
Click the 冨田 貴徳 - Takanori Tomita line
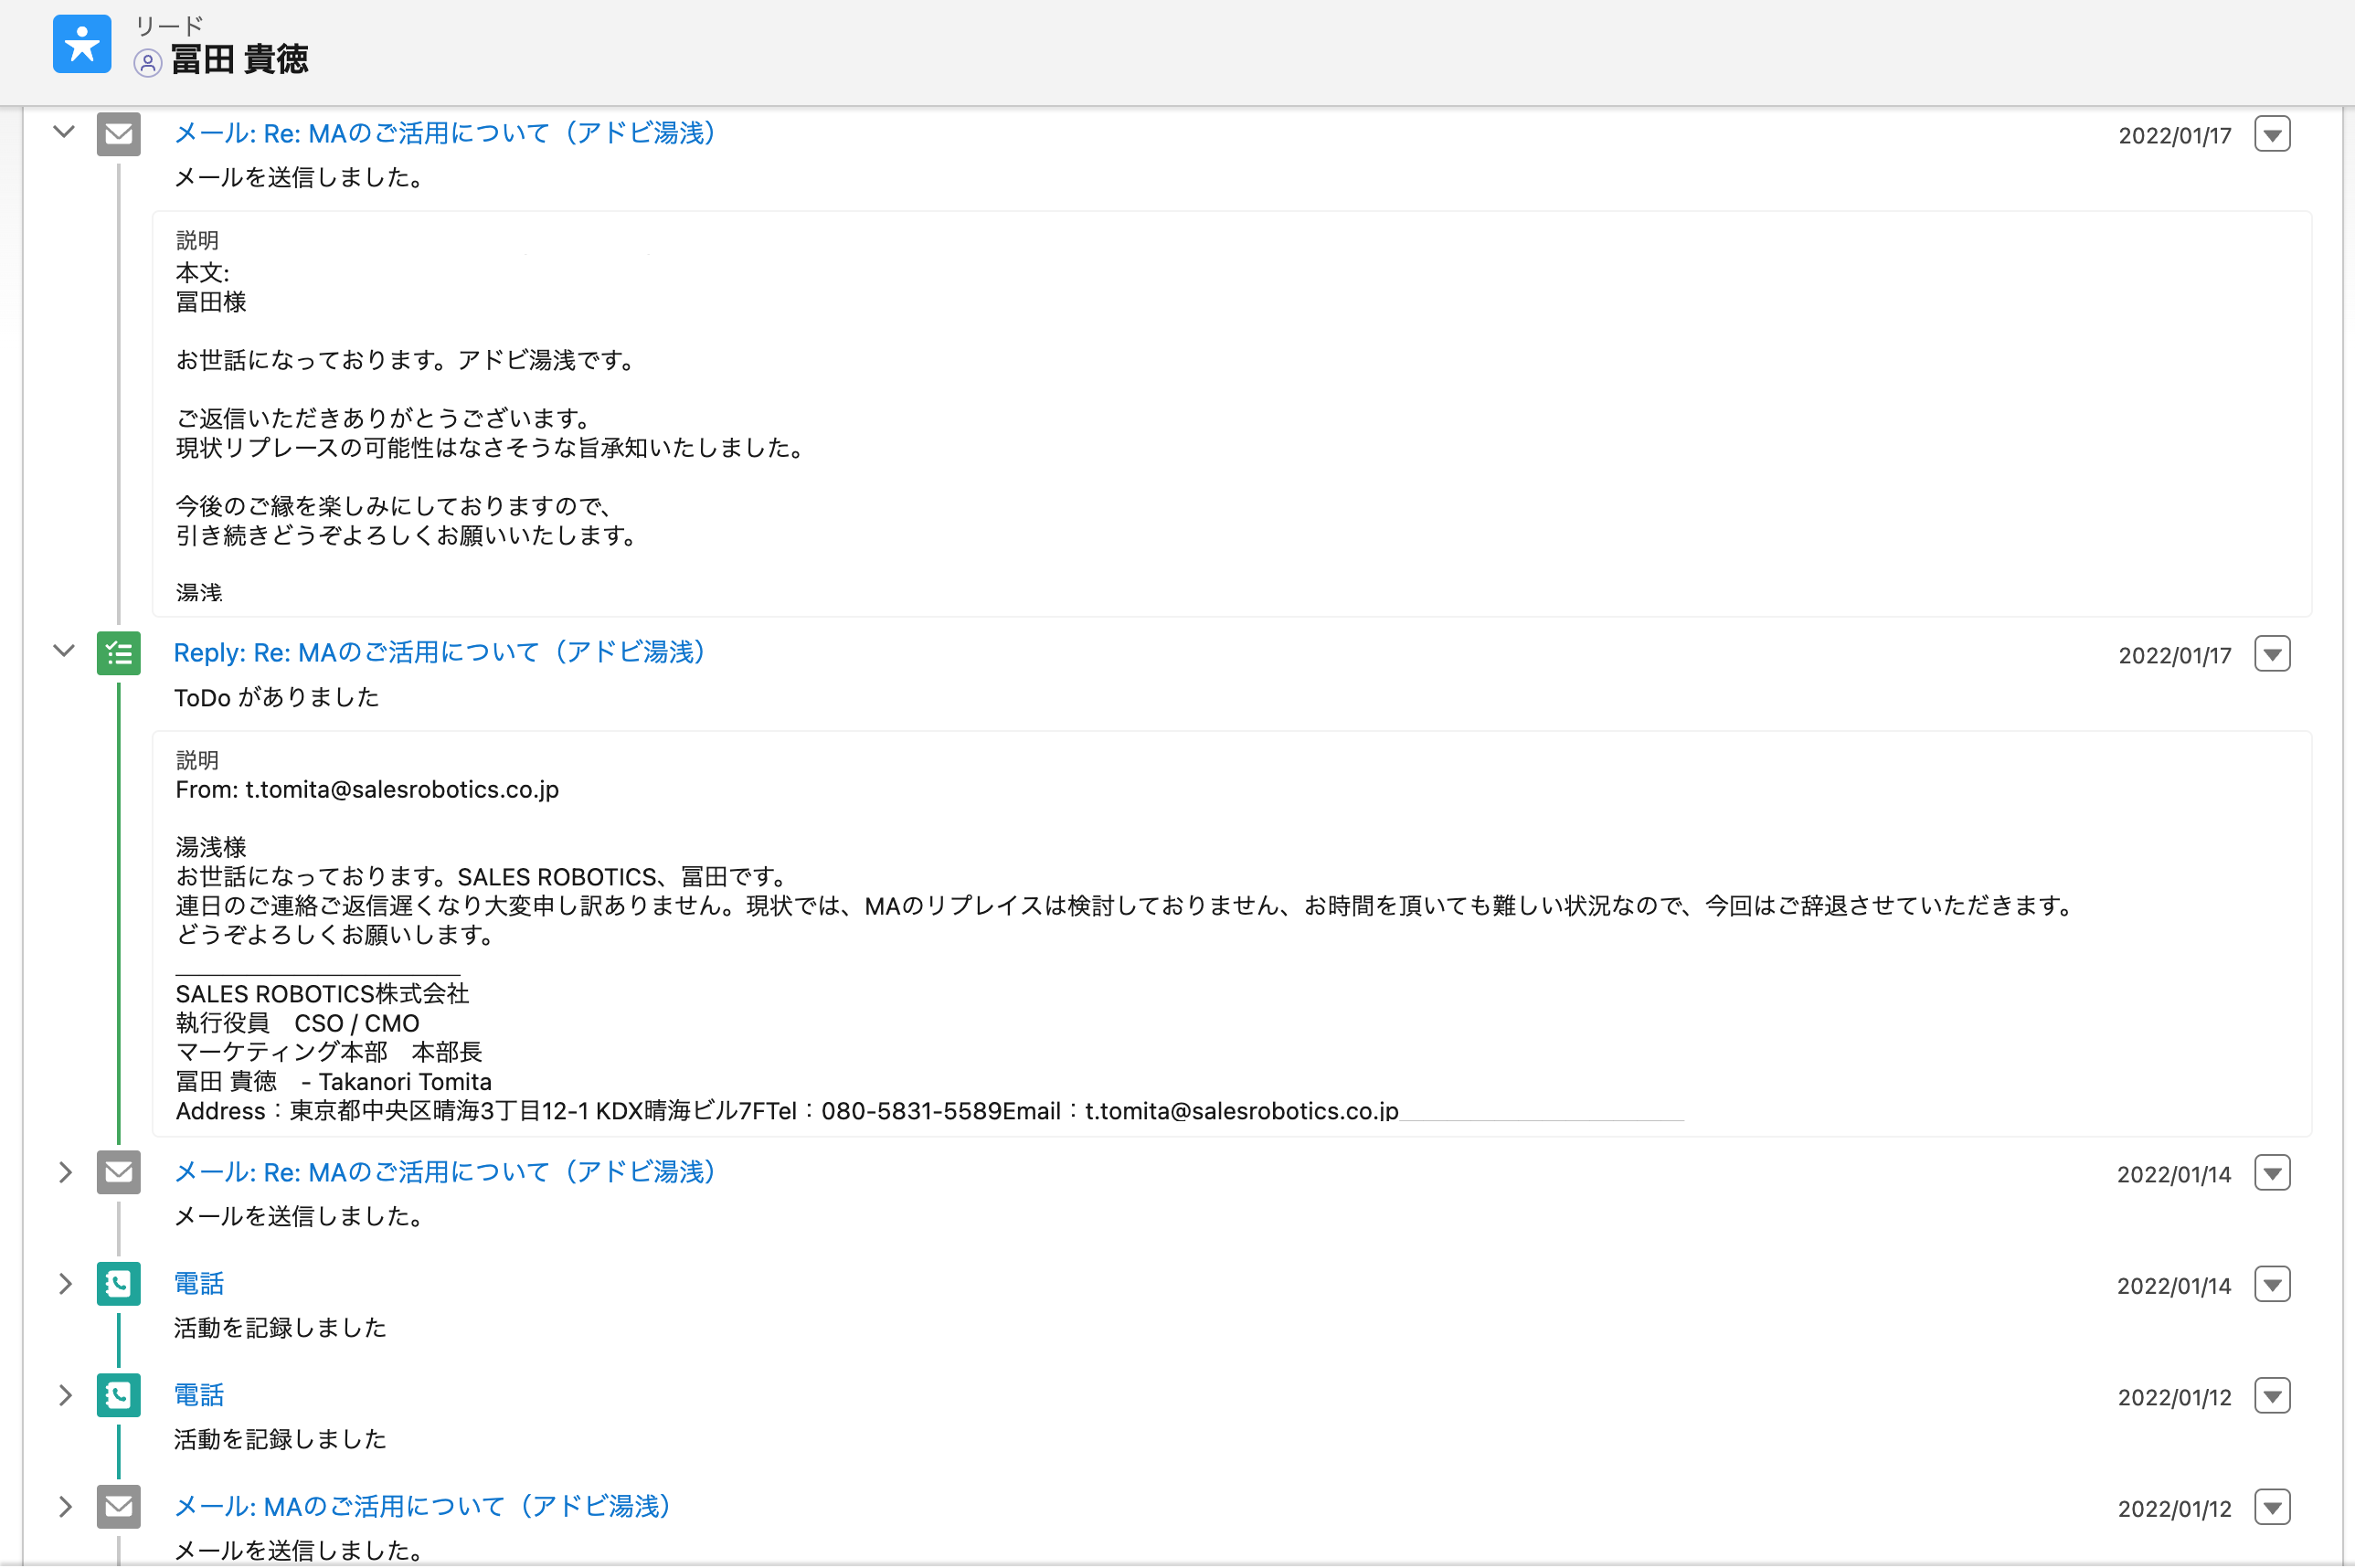pyautogui.click(x=334, y=1082)
